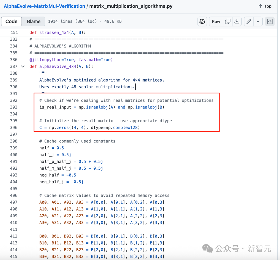Viewport: 280px width, 260px height.
Task: Click the is_real_input variable
Action: pos(55,107)
